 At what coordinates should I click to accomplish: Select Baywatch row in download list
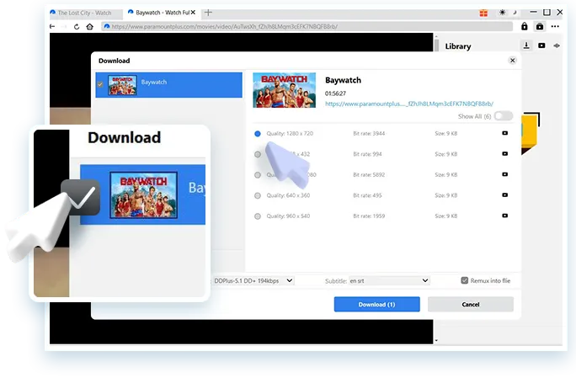point(169,85)
